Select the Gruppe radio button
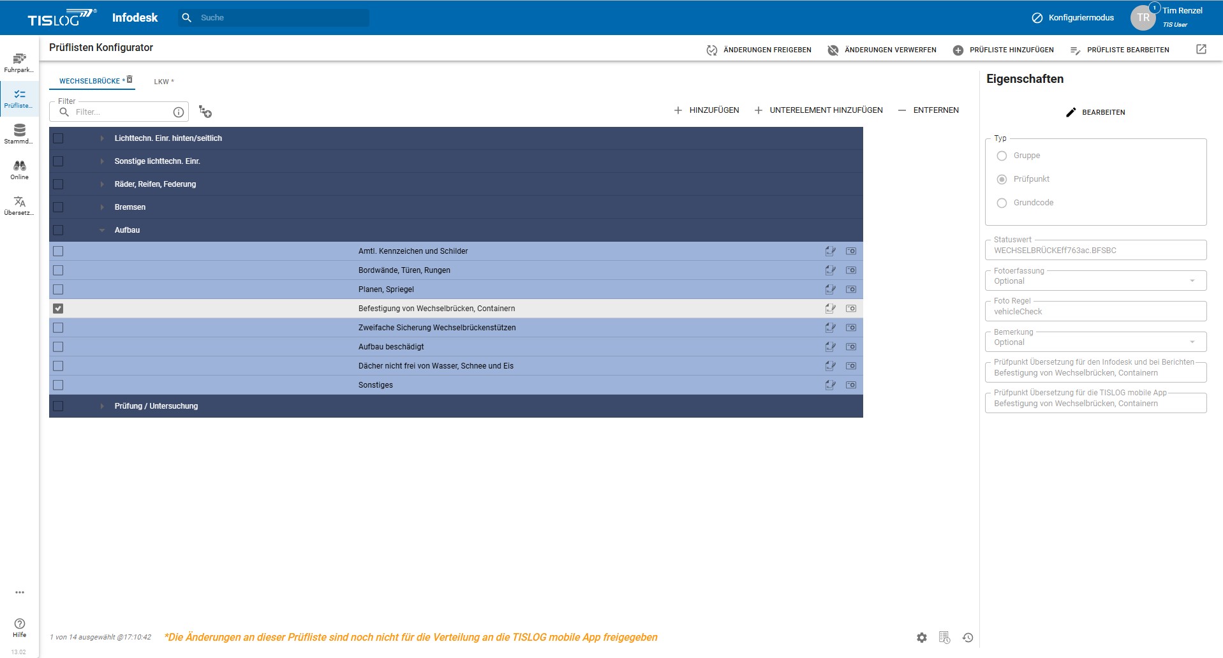This screenshot has height=658, width=1223. point(1002,156)
